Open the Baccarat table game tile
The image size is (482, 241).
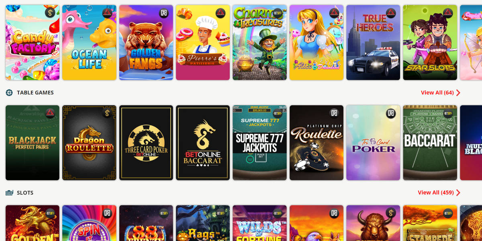(x=430, y=143)
